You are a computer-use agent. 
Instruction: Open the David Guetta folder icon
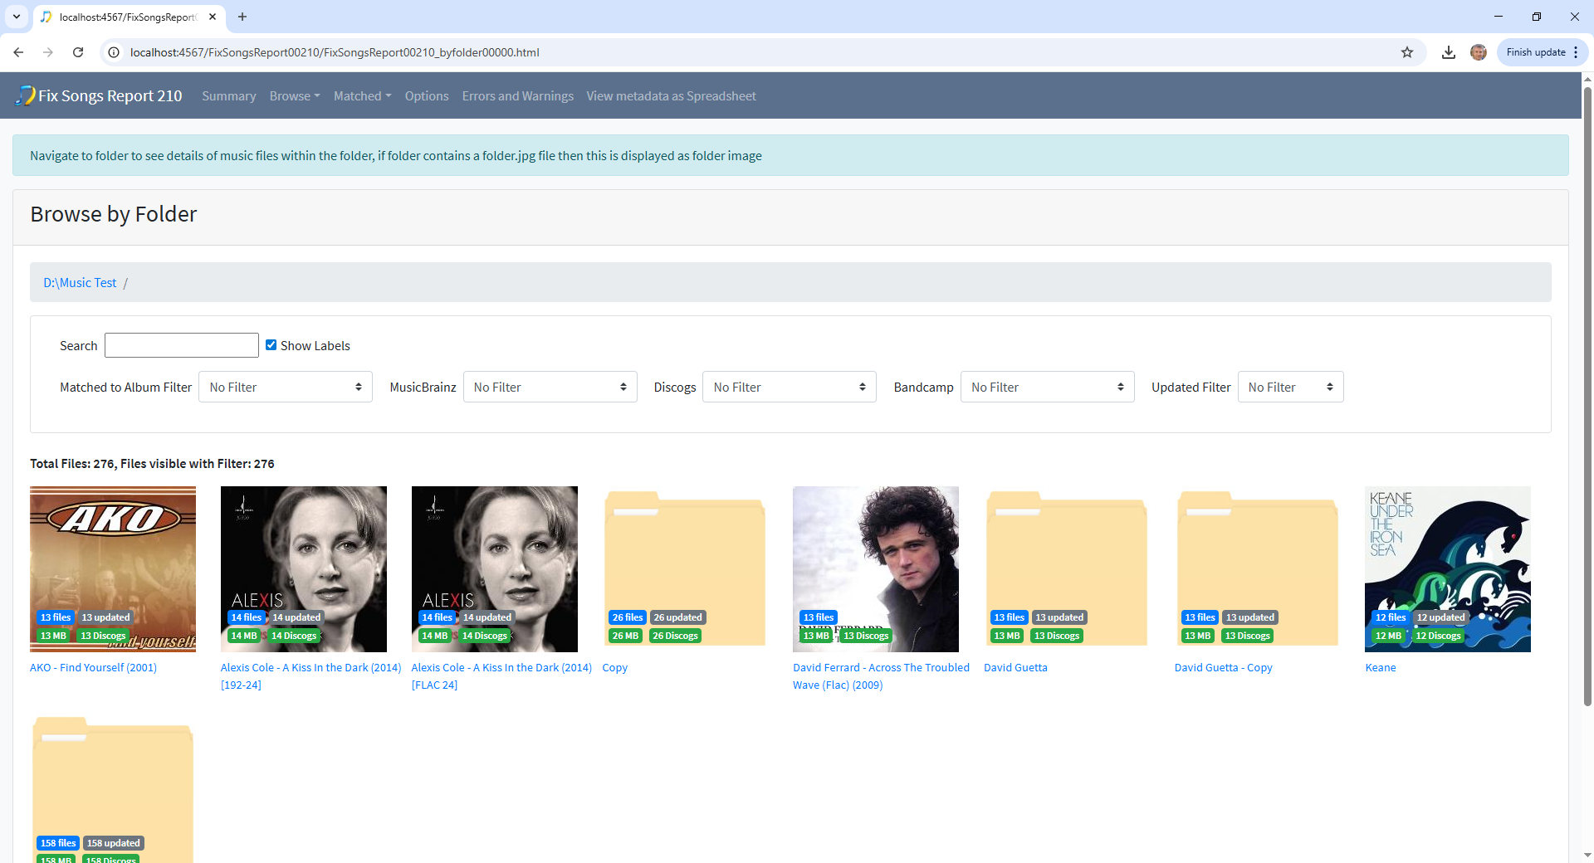coord(1066,568)
